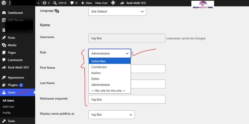Image resolution: width=249 pixels, height=124 pixels.
Task: Click the Tools wrench icon
Action: tap(4, 121)
